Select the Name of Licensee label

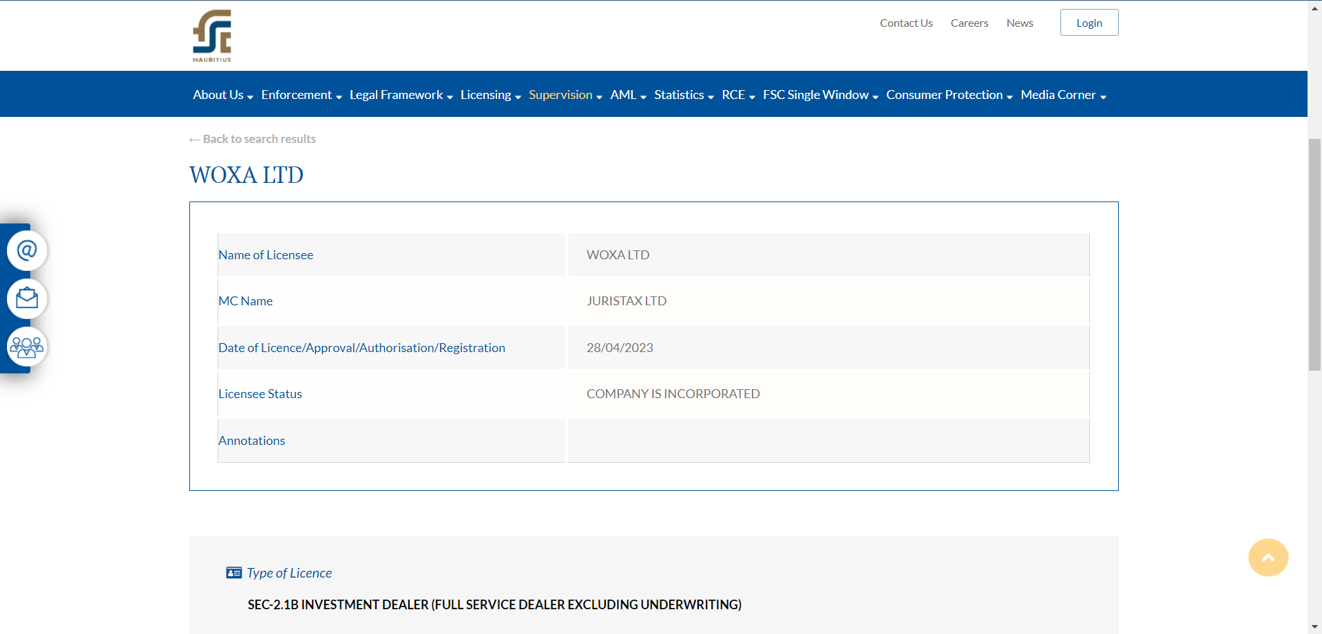[266, 255]
